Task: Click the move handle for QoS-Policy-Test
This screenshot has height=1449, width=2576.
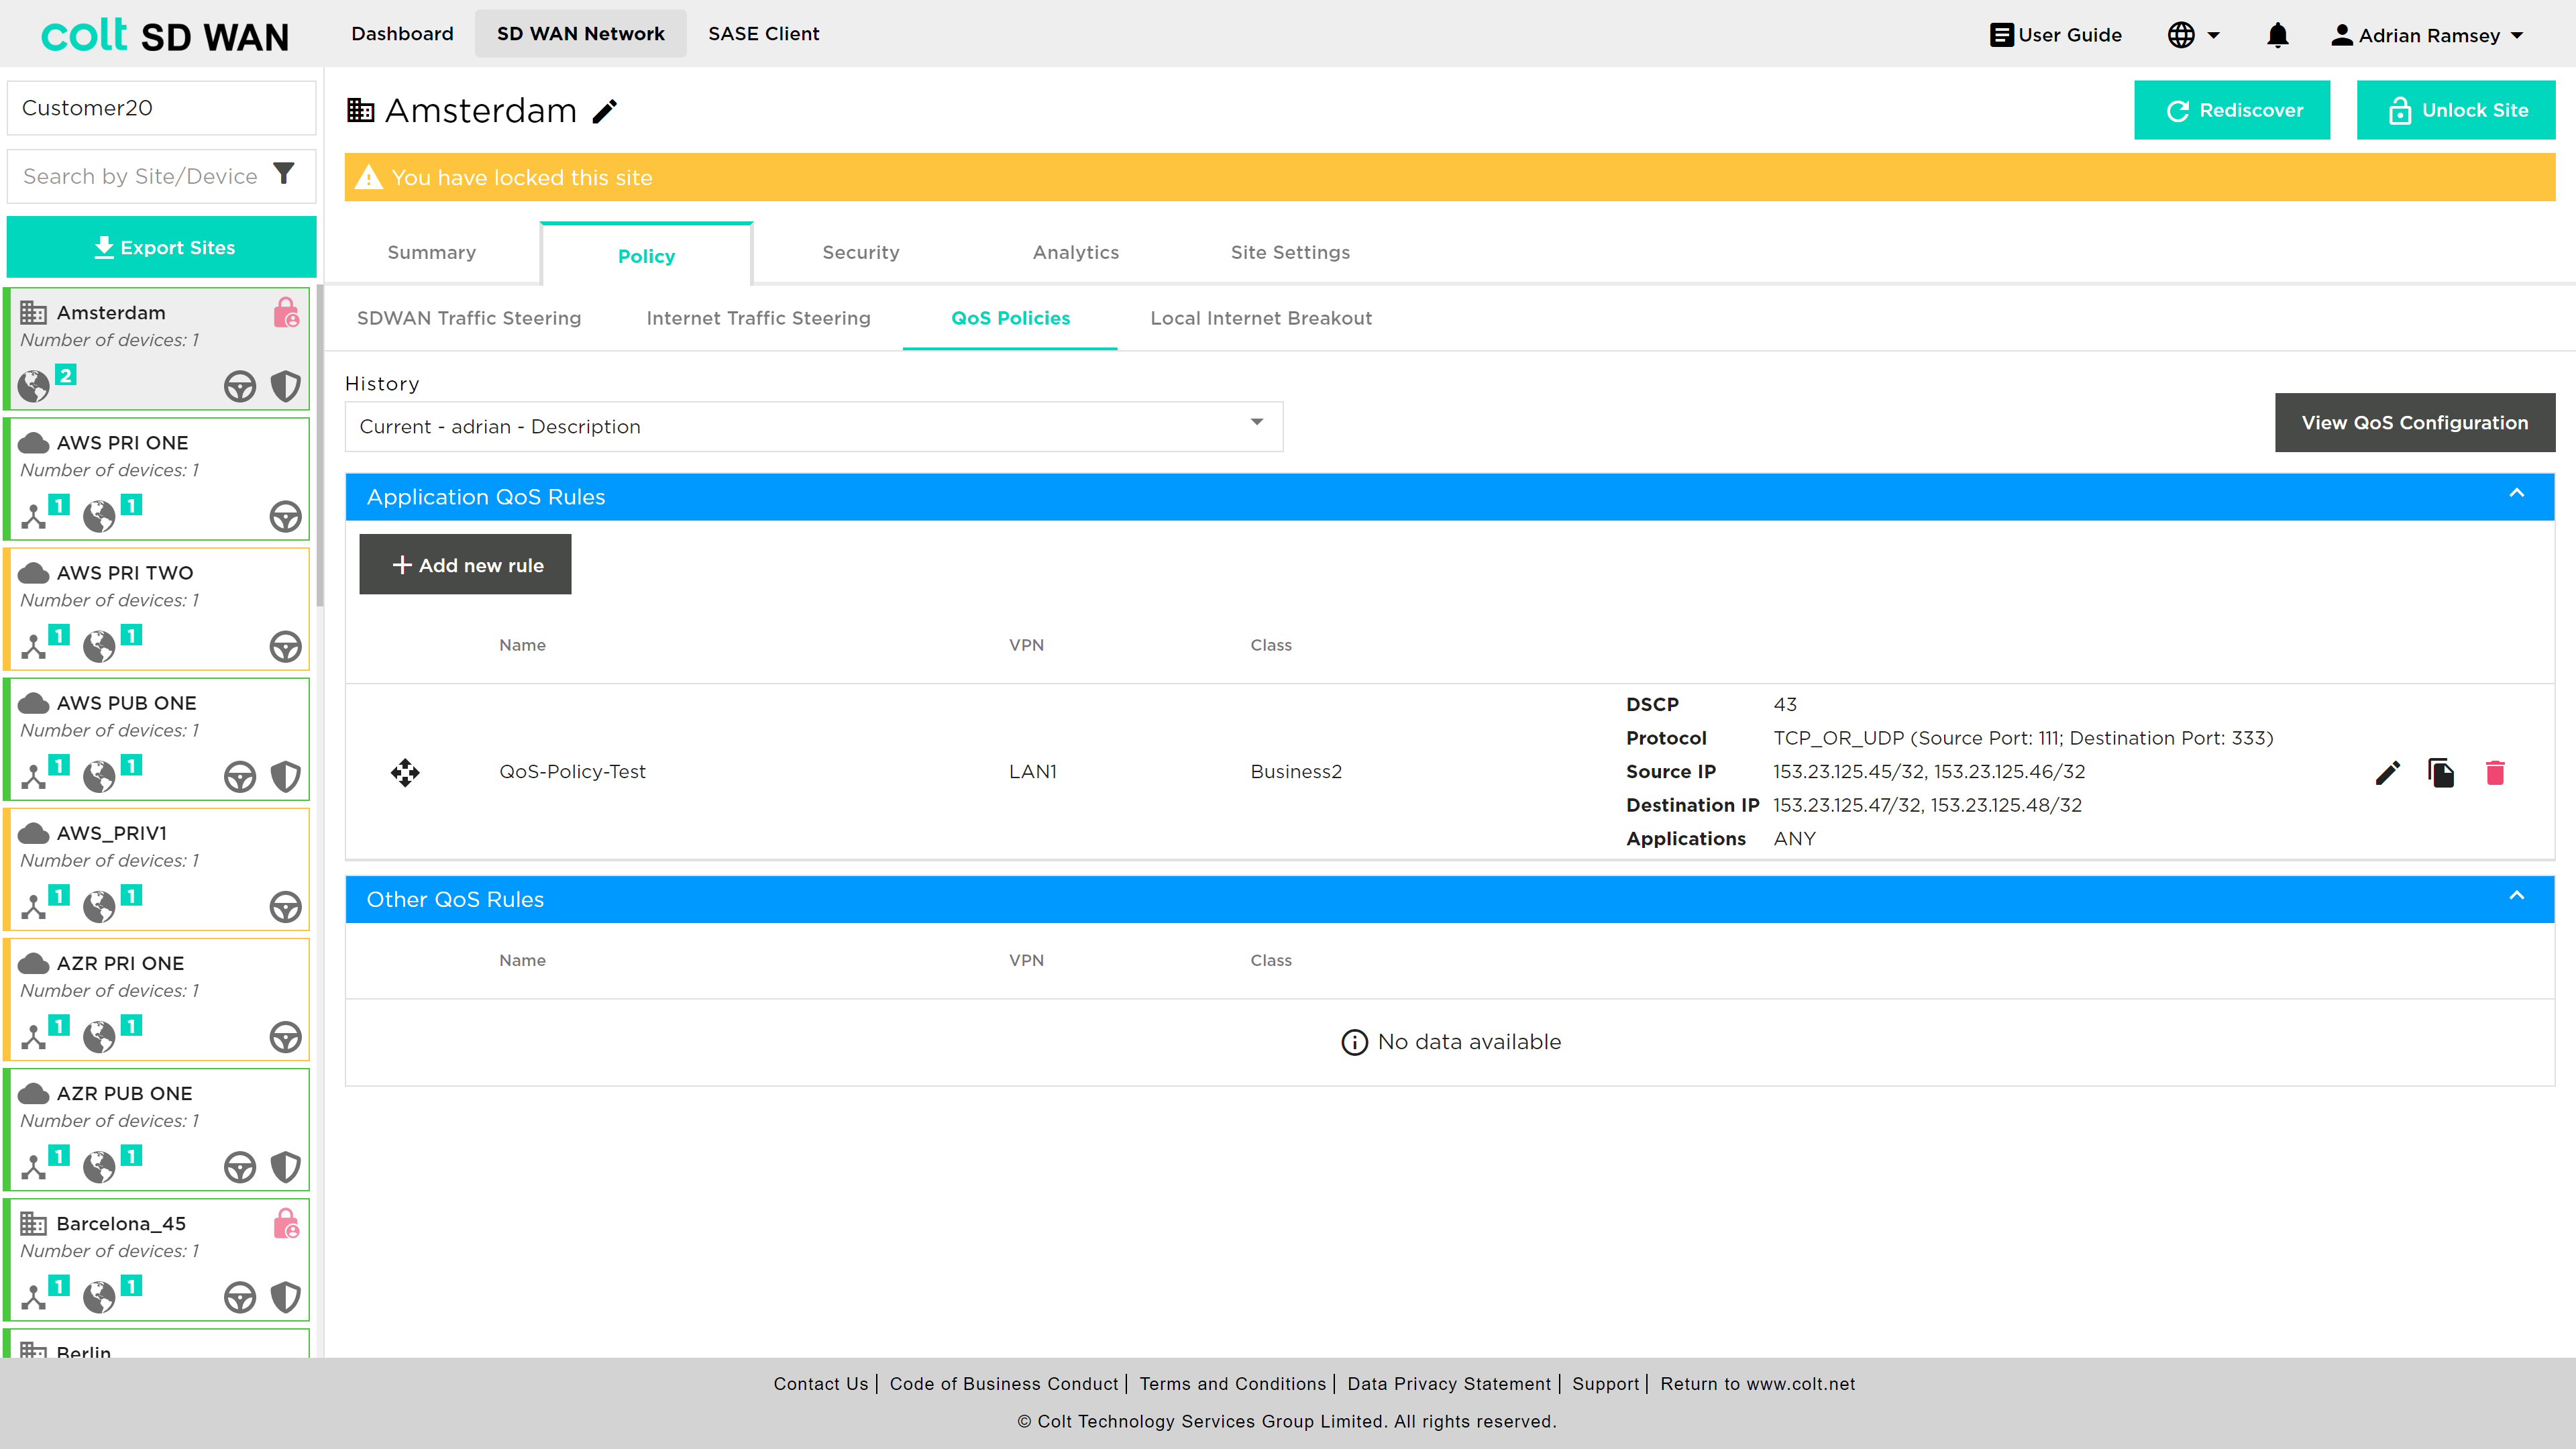Action: click(x=405, y=772)
